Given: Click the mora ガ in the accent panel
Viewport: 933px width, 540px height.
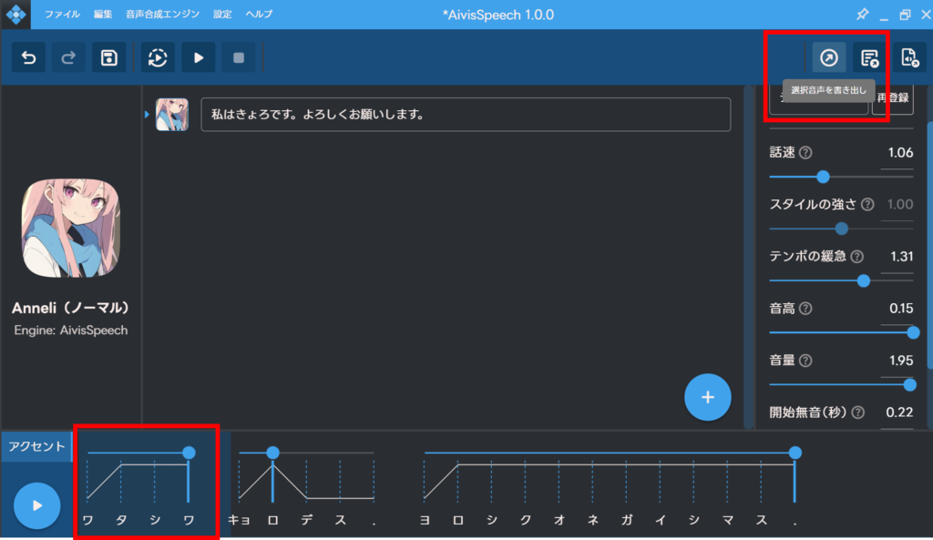Looking at the screenshot, I should [627, 520].
